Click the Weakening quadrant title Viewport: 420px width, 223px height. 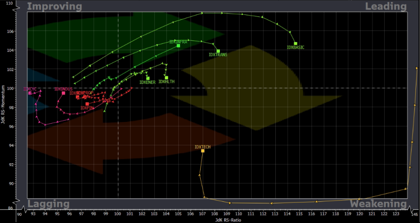[378, 204]
